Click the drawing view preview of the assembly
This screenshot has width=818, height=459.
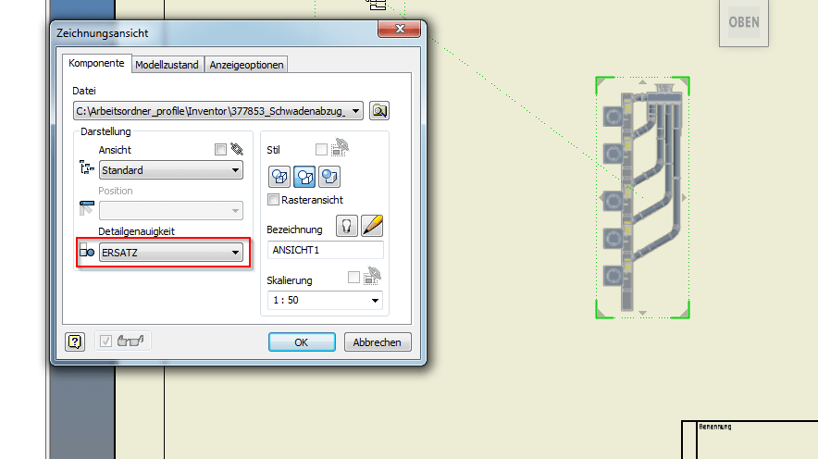click(642, 198)
